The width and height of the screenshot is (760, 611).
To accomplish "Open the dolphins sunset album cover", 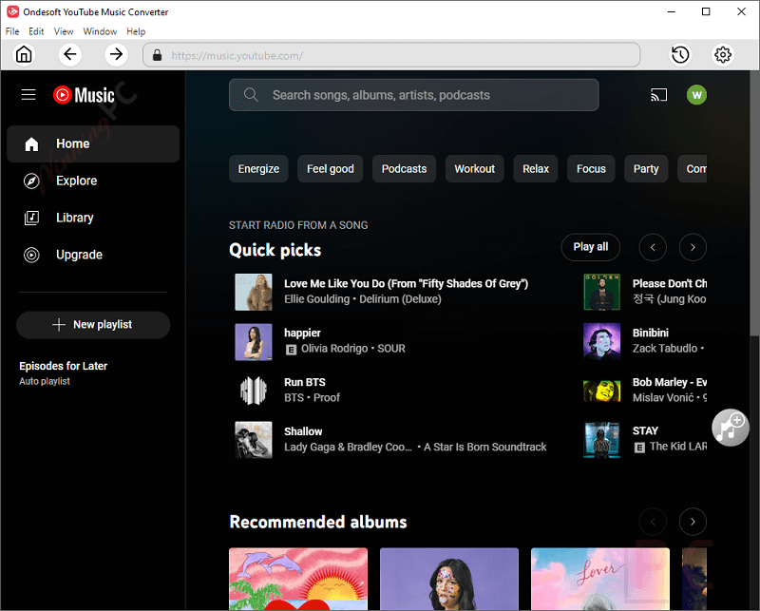I will [298, 579].
